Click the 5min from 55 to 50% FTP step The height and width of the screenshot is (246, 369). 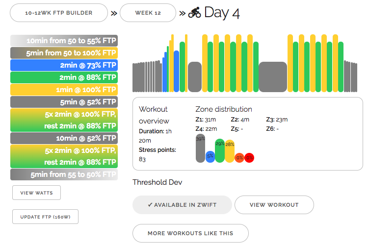pyautogui.click(x=64, y=174)
